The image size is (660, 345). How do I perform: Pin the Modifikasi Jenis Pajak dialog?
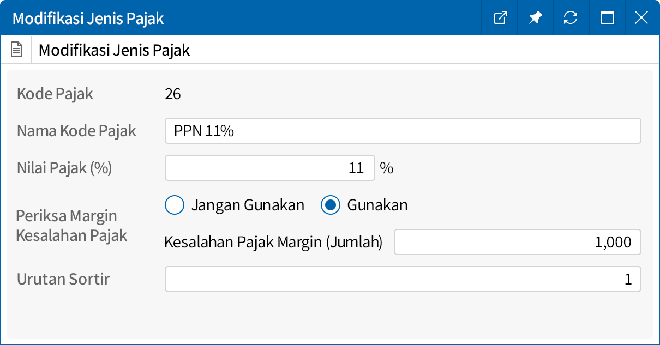tap(535, 17)
